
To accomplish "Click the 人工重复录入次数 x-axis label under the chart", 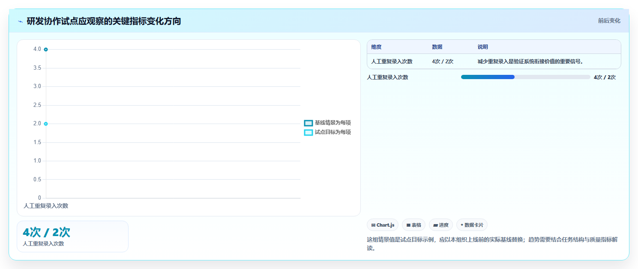I will click(46, 206).
